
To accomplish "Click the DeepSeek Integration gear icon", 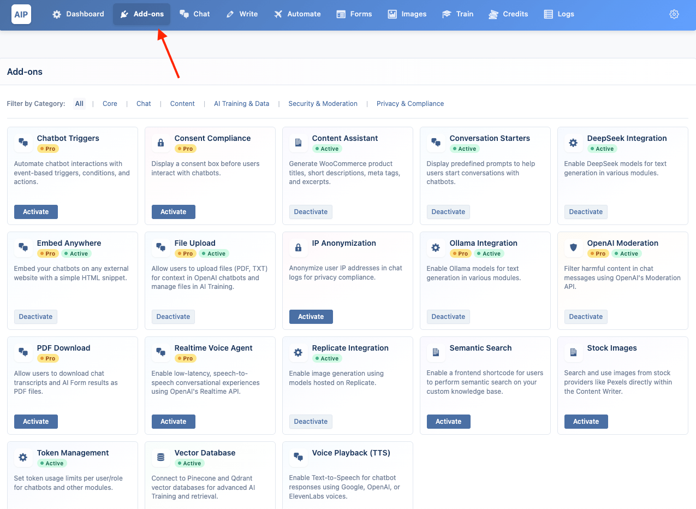I will coord(573,143).
